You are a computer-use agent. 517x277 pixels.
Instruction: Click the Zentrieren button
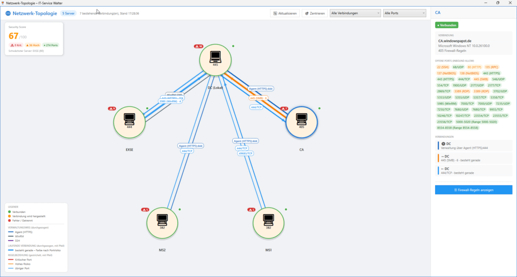(315, 13)
